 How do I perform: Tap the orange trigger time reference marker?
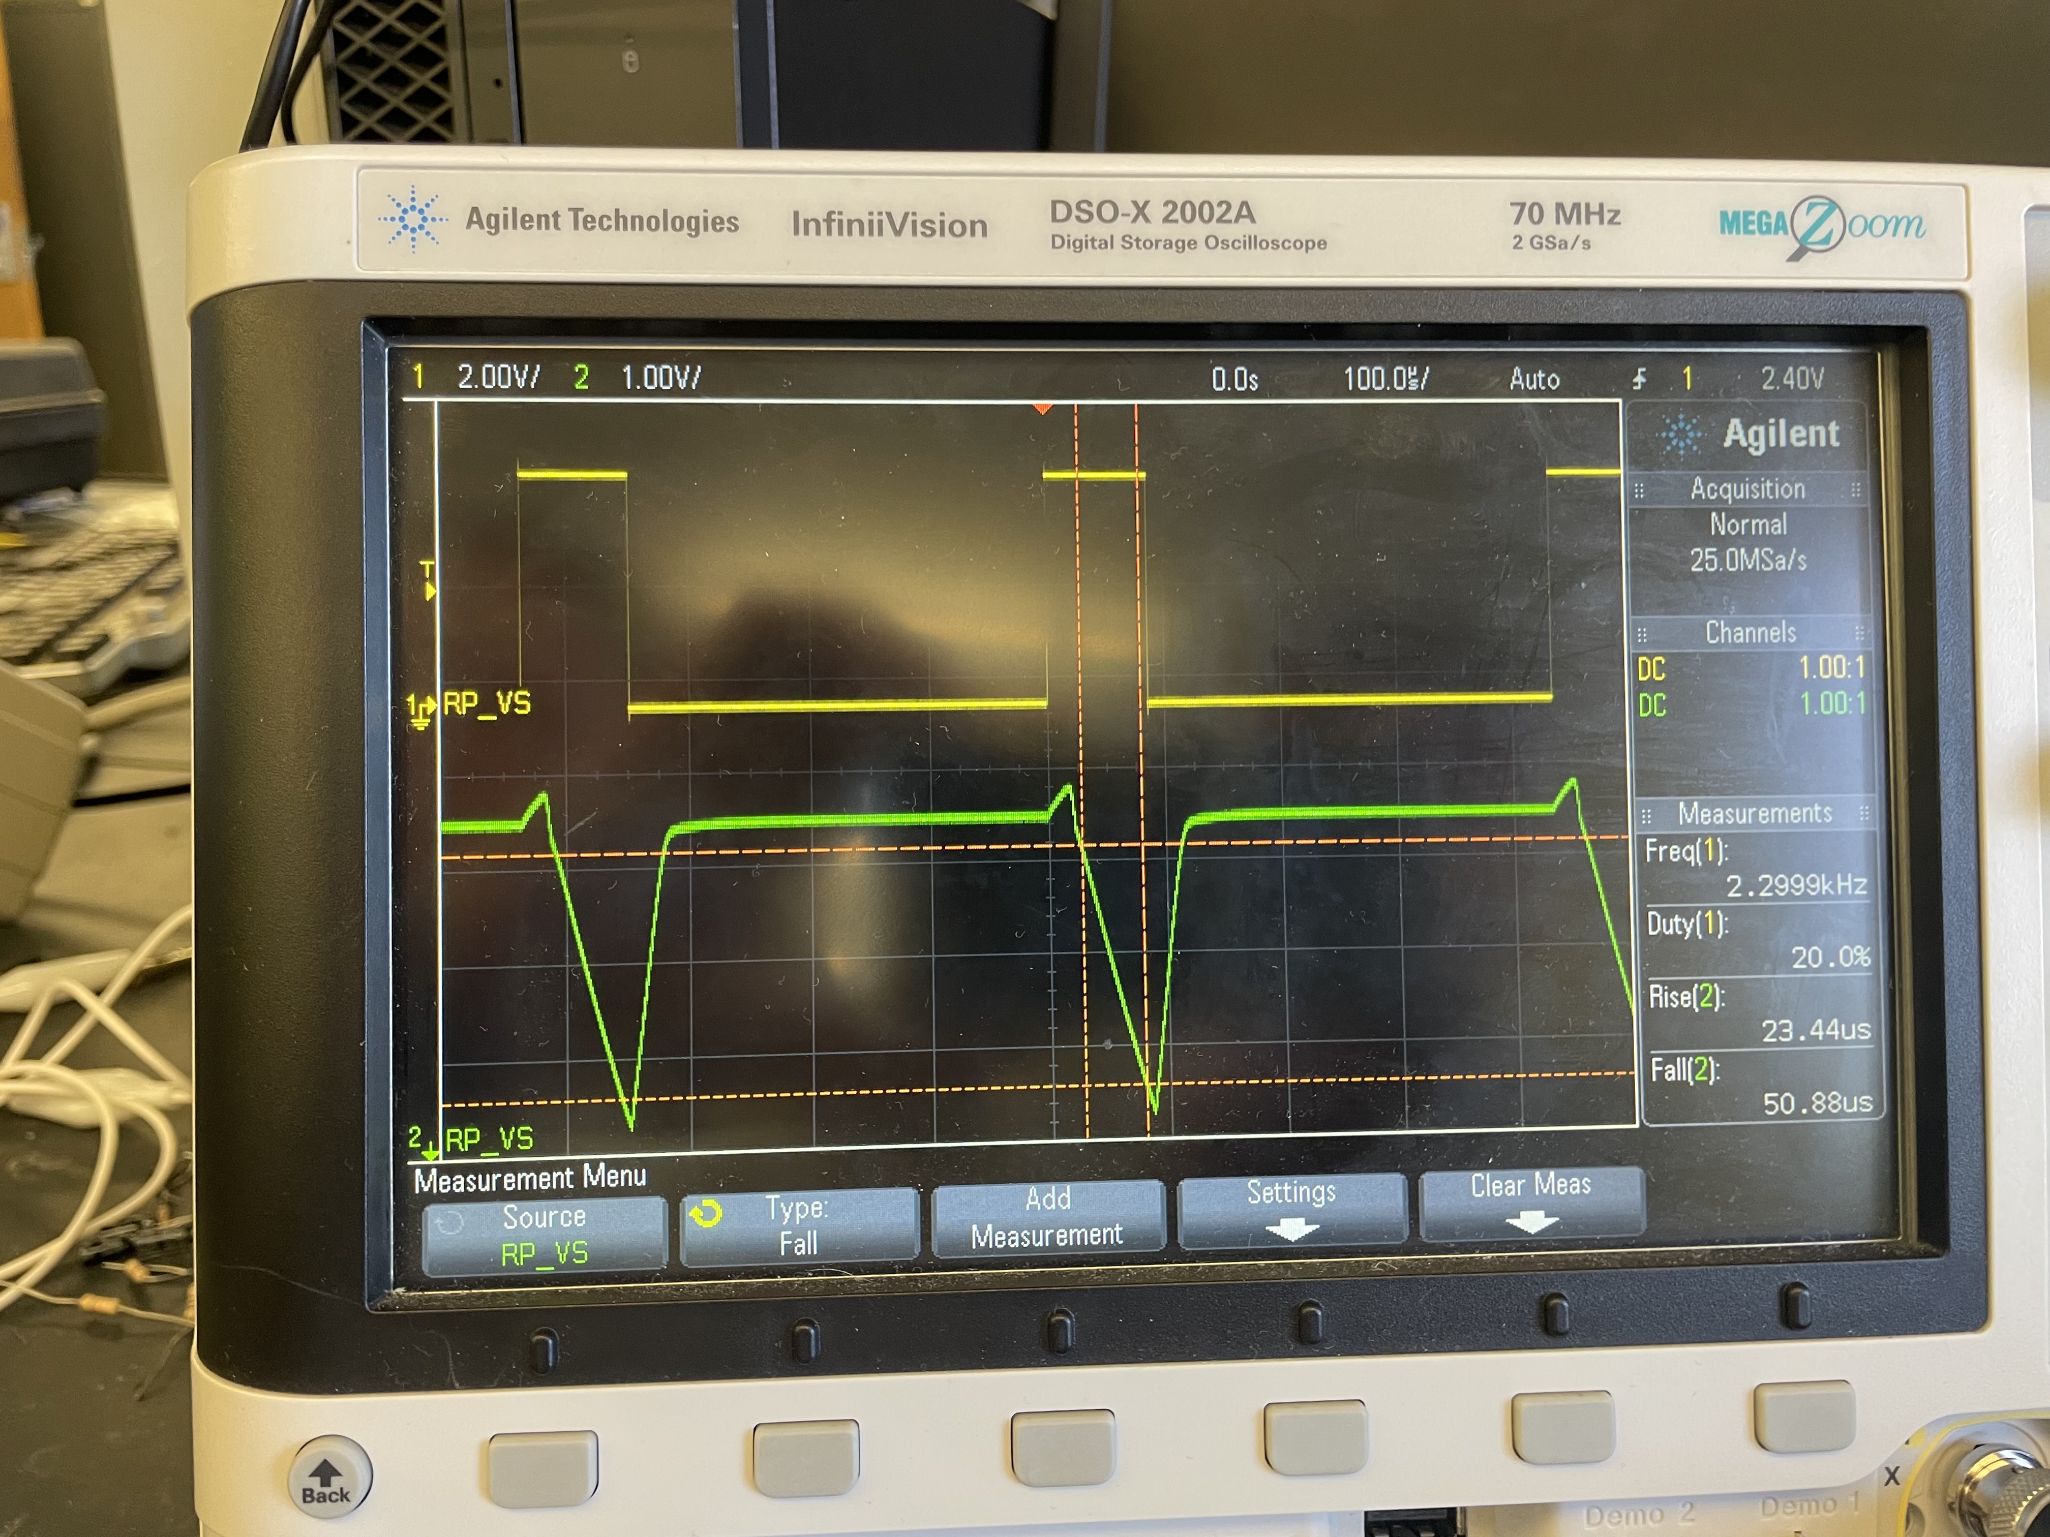pos(1043,409)
